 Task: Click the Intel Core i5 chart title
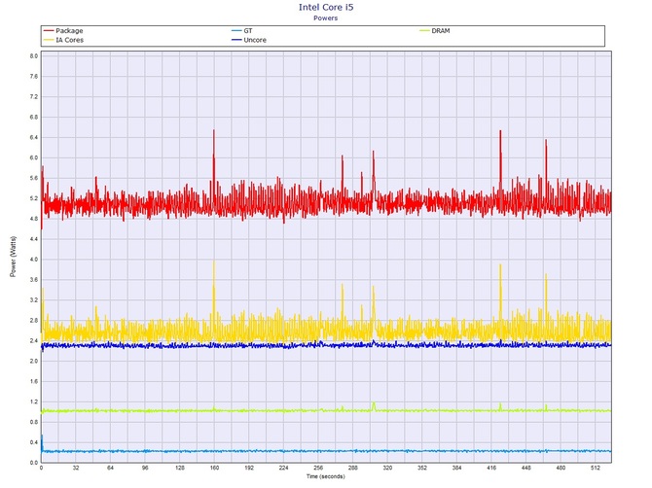pos(326,7)
